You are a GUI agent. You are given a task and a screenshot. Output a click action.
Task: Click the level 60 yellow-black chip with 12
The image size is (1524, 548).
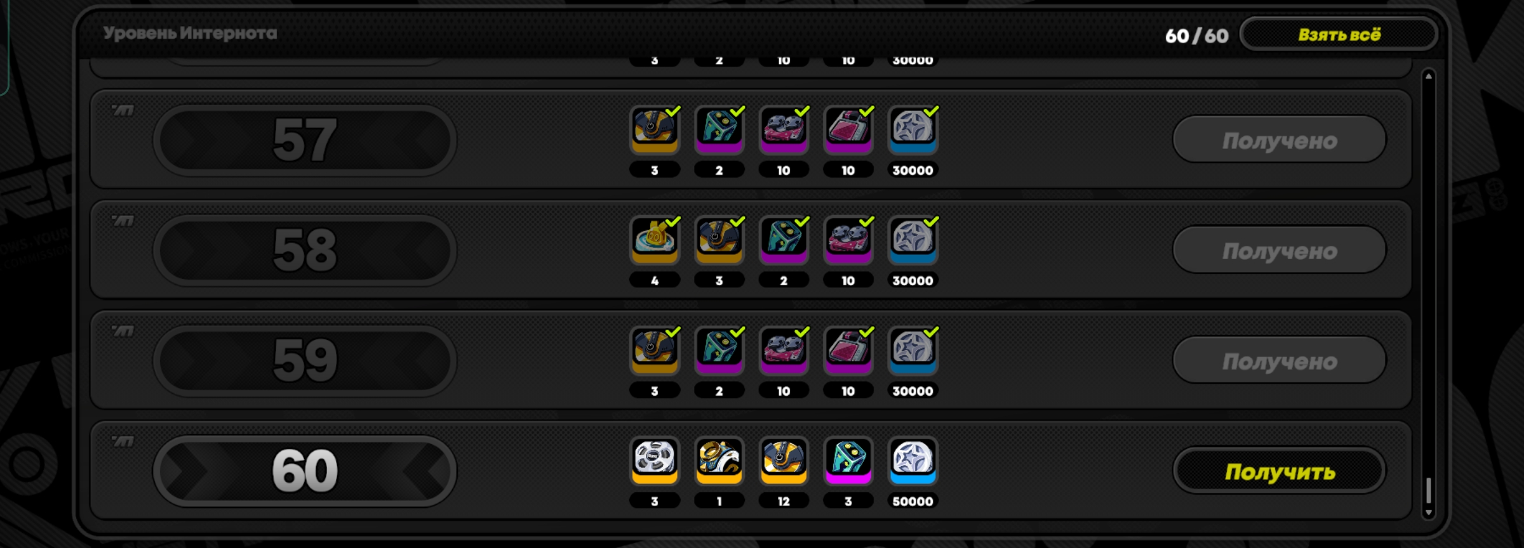tap(784, 461)
